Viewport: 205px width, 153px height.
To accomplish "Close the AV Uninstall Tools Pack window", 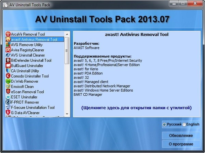I will click(x=195, y=3).
